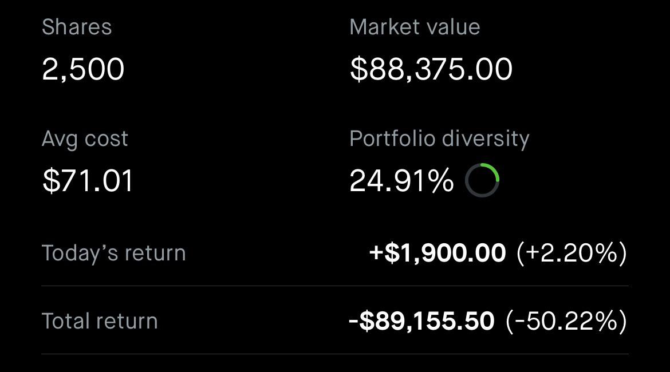Tap the Total return label
670x372 pixels.
tap(100, 321)
